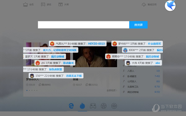Open 疯狂动物城 link in 星梦灭 row
This screenshot has width=186, height=116.
(58, 57)
